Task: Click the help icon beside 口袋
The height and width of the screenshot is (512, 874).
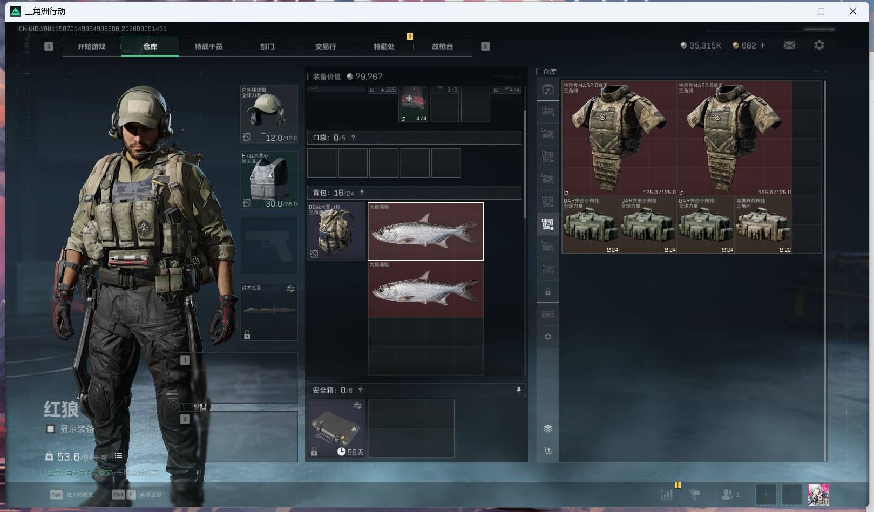Action: click(354, 138)
